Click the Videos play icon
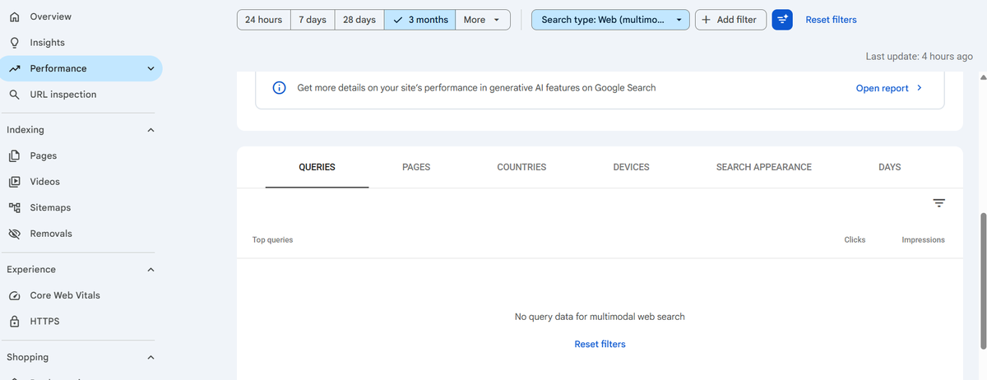This screenshot has height=380, width=987. tap(14, 182)
